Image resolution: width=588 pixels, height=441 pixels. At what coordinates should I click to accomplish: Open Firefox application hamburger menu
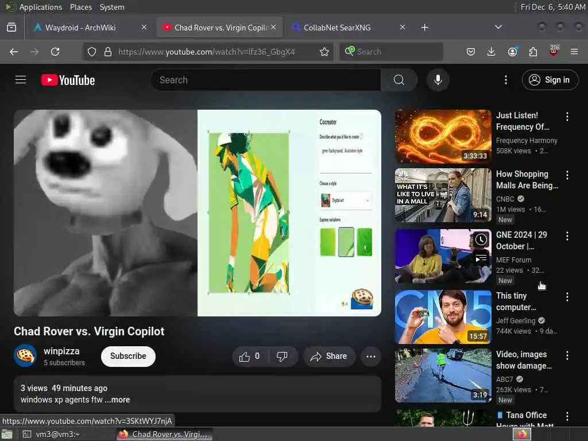tap(574, 52)
